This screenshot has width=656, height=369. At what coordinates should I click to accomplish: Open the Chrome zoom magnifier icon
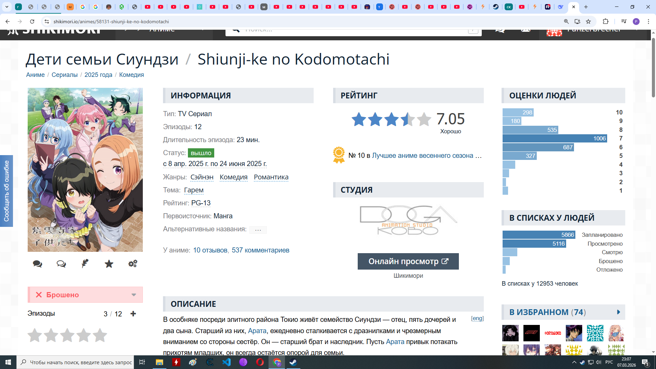pos(566,22)
